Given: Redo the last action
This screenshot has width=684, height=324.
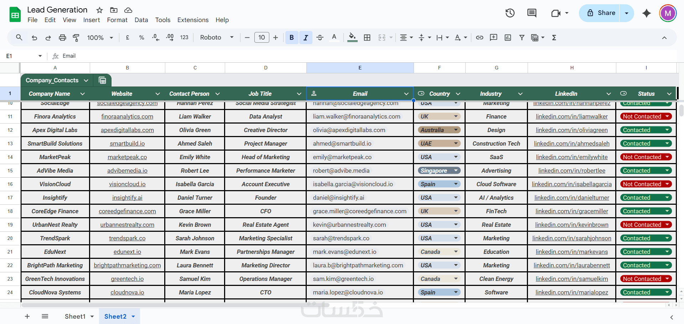Looking at the screenshot, I should [48, 37].
